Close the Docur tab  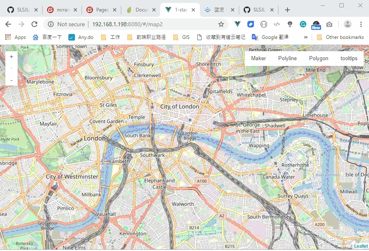point(154,10)
